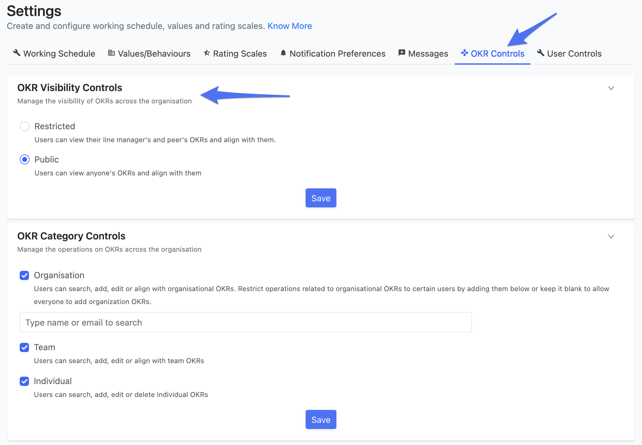Save the OKR category settings
This screenshot has height=445, width=642.
321,419
